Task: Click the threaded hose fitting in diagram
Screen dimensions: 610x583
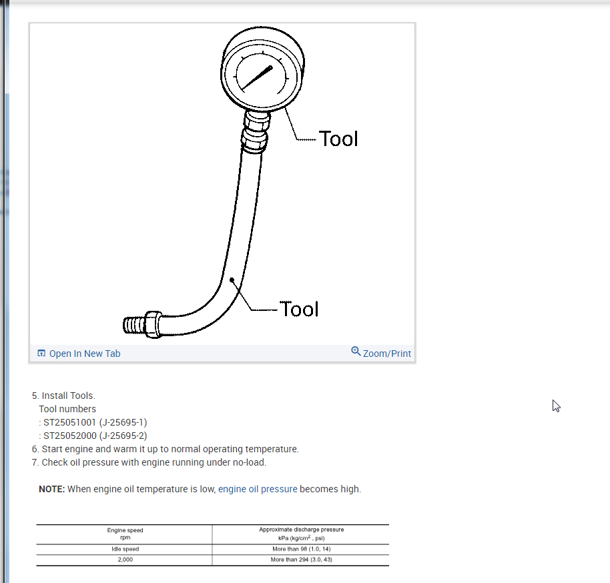Action: [x=142, y=325]
